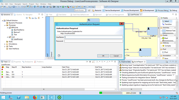Image resolution: width=179 pixels, height=100 pixels.
Task: Click the Debug bug toolbar icon
Action: [x=58, y=7]
